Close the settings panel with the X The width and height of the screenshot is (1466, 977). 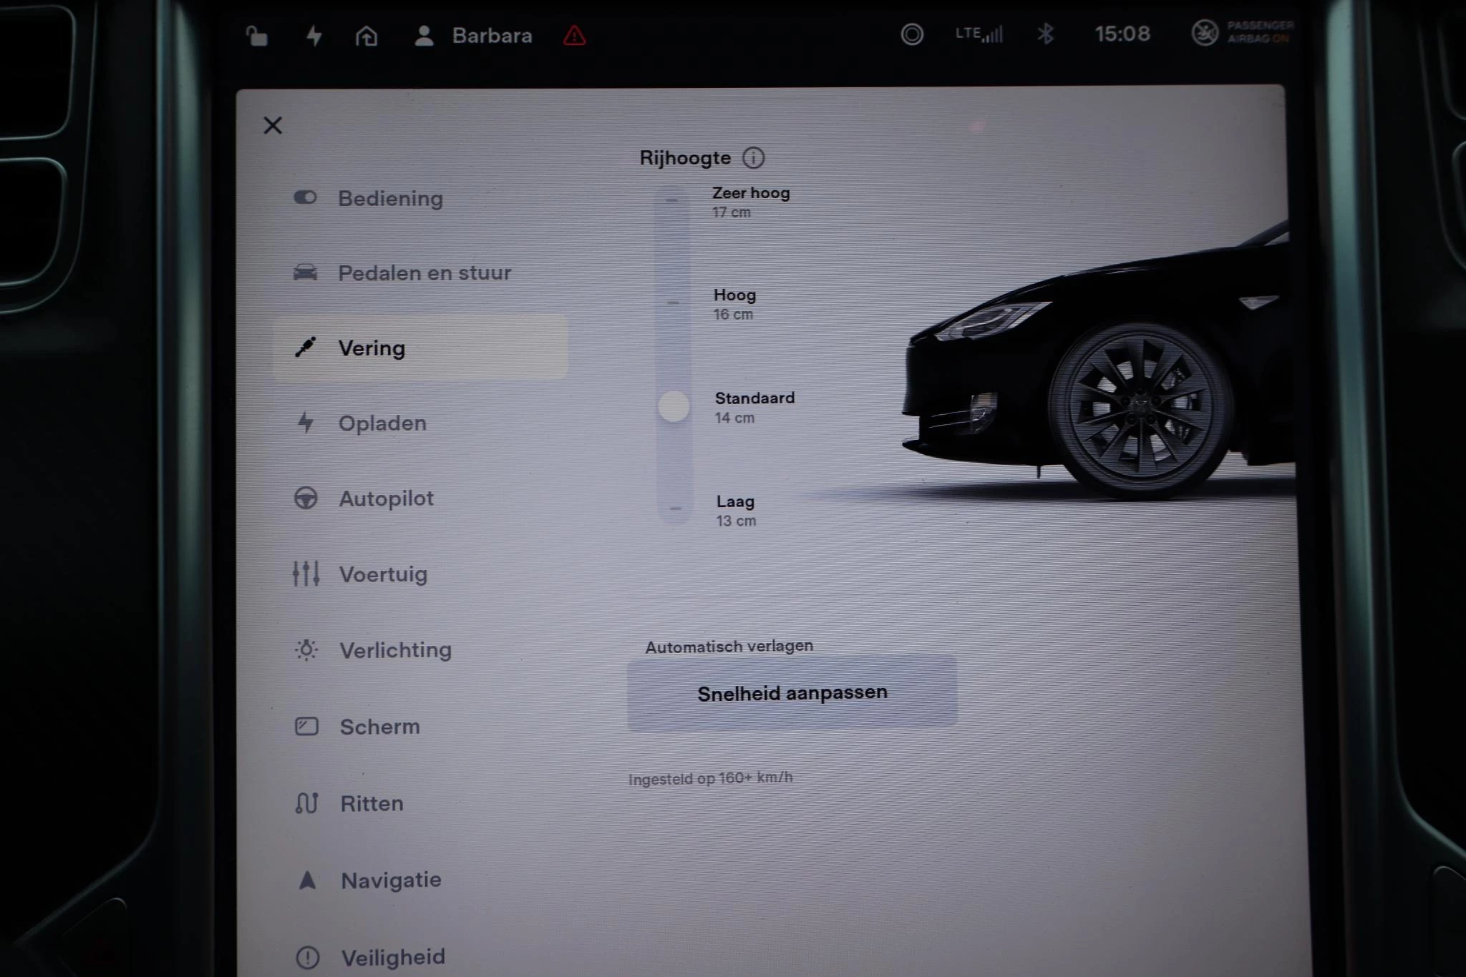[273, 125]
